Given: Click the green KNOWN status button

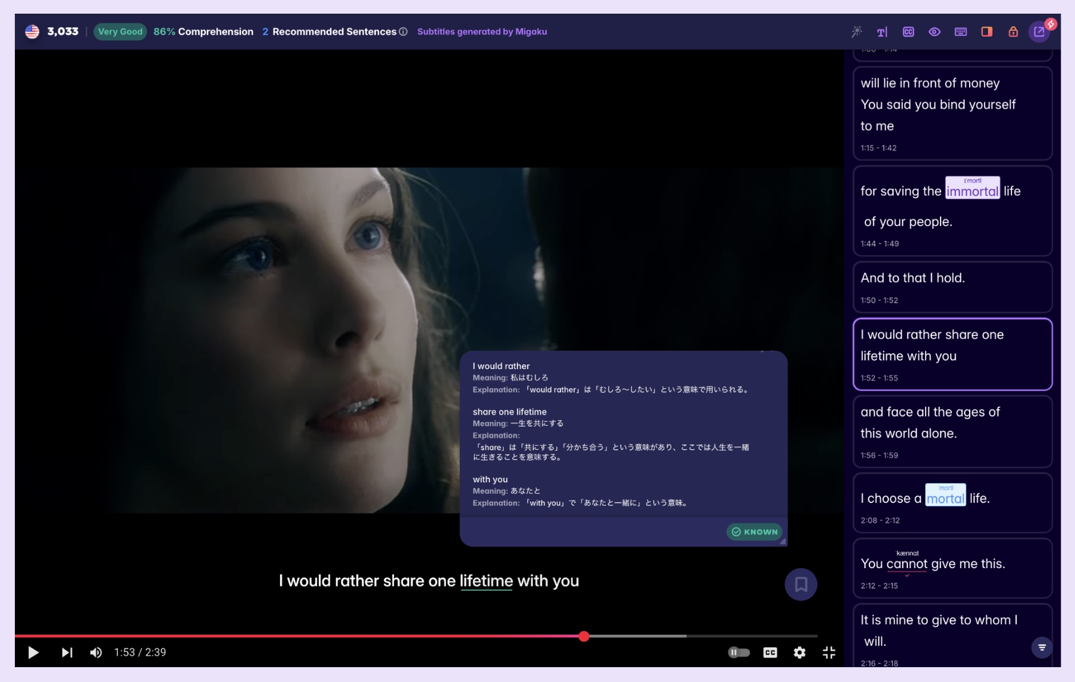Looking at the screenshot, I should coord(754,532).
